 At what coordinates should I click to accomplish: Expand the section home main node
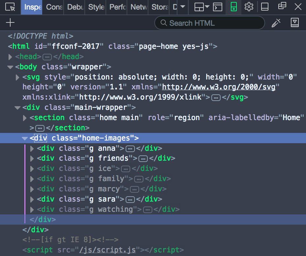click(x=25, y=118)
